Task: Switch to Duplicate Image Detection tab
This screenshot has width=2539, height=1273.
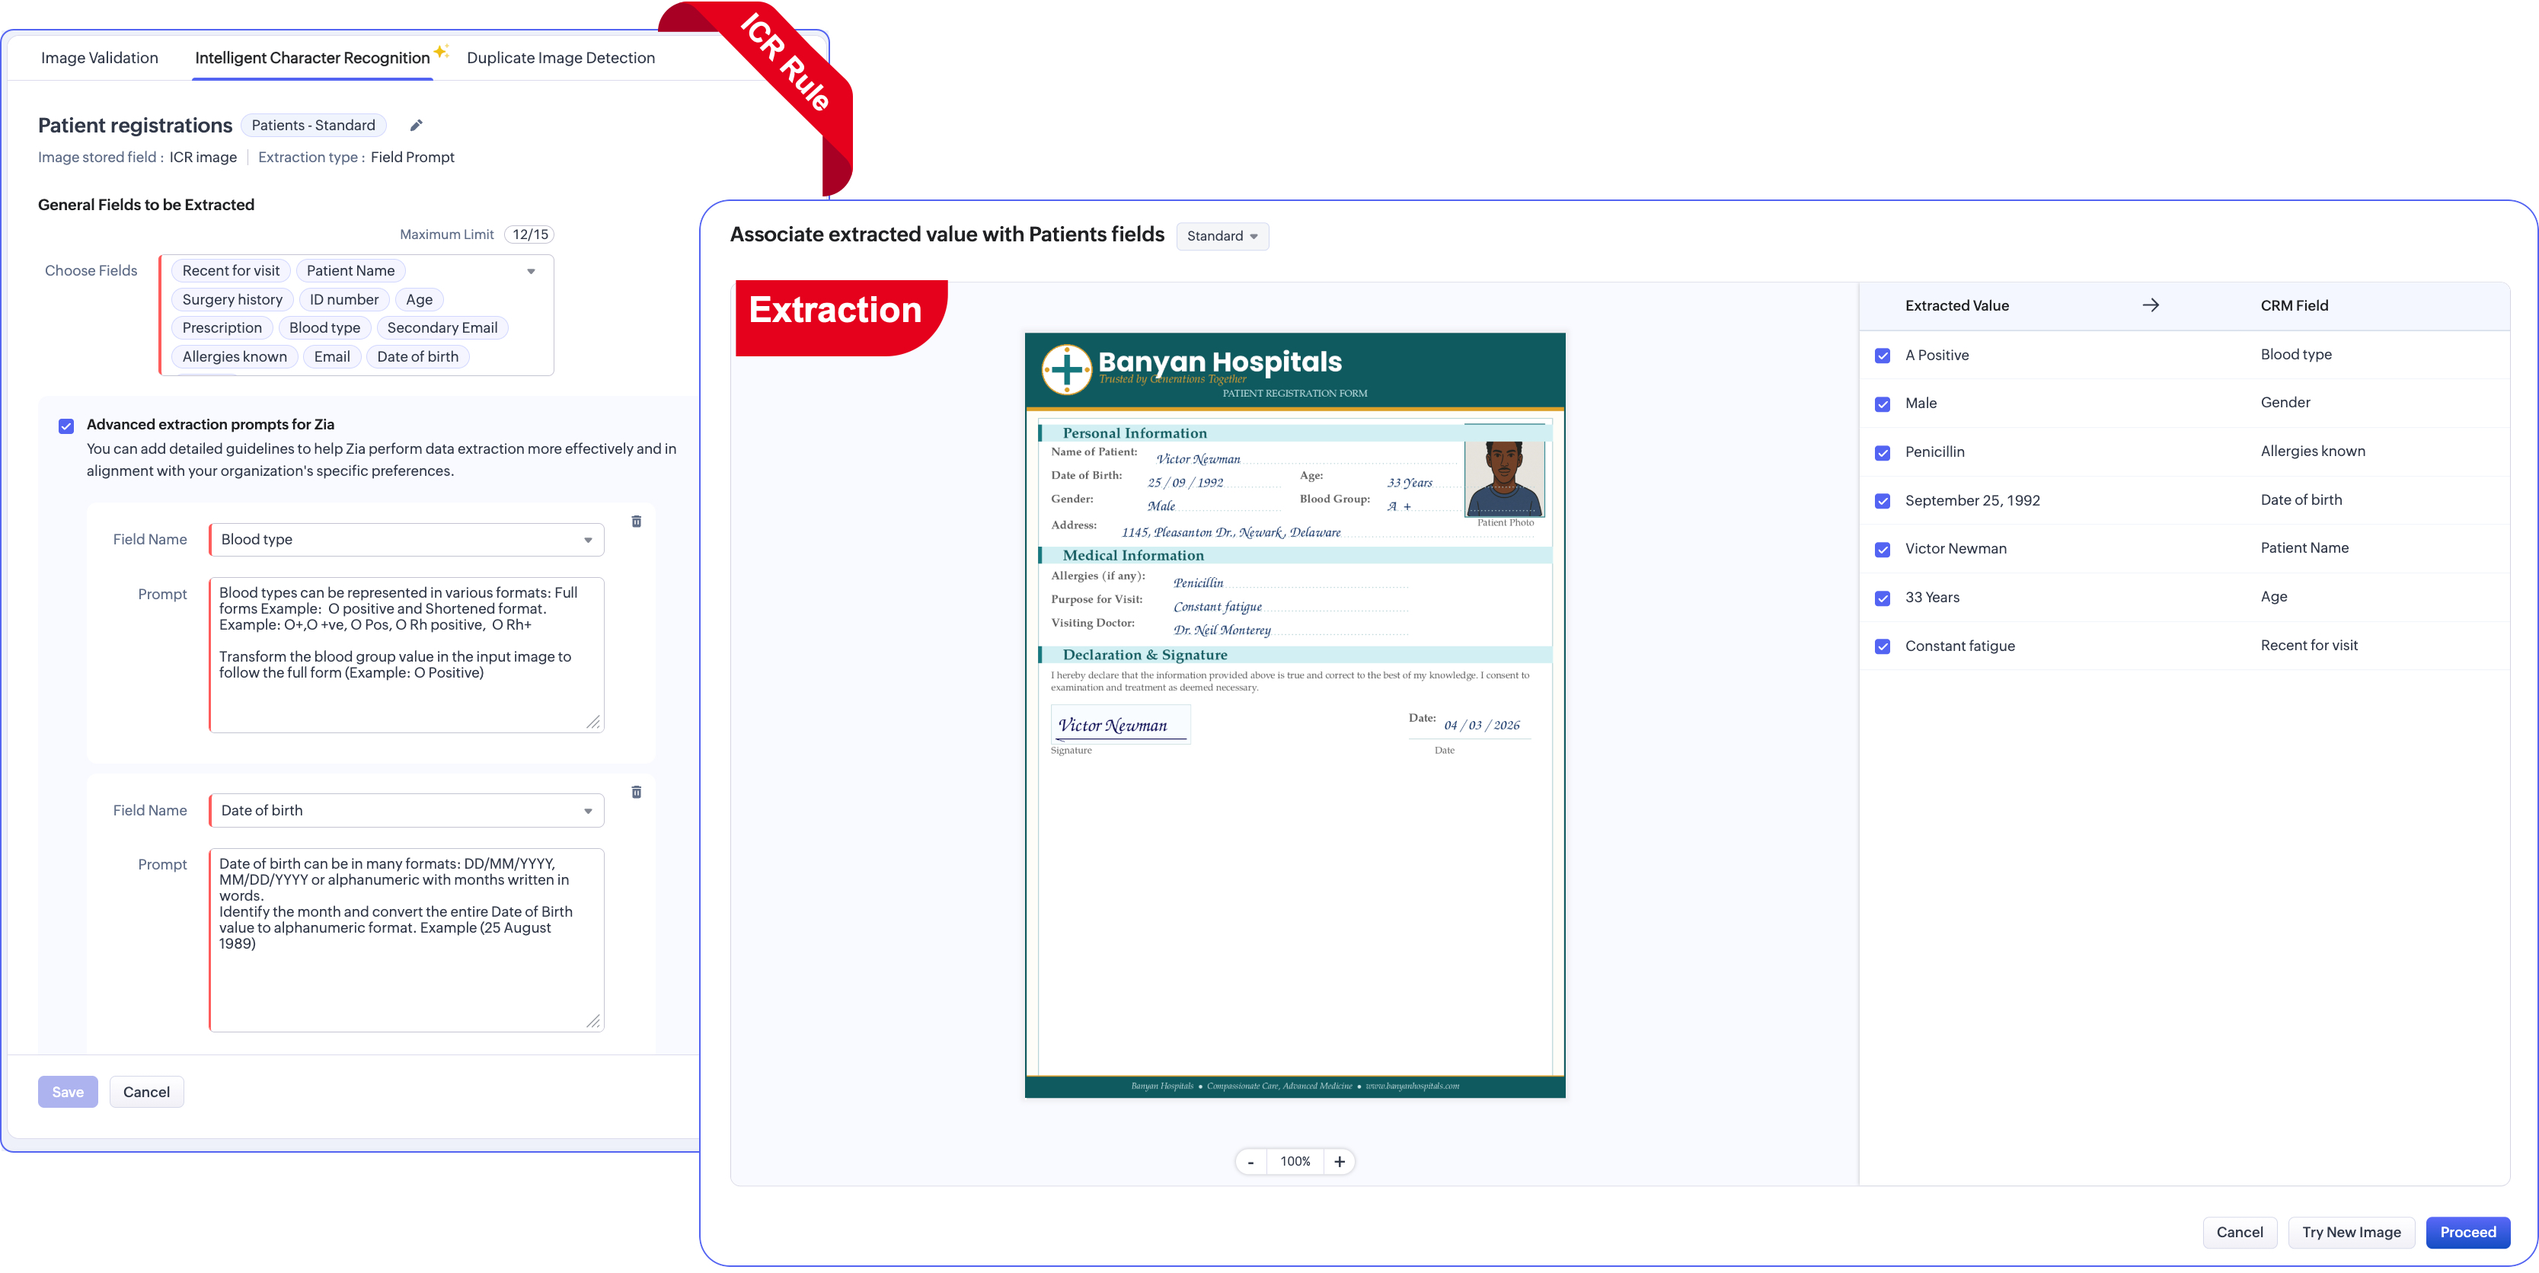Action: pyautogui.click(x=560, y=58)
